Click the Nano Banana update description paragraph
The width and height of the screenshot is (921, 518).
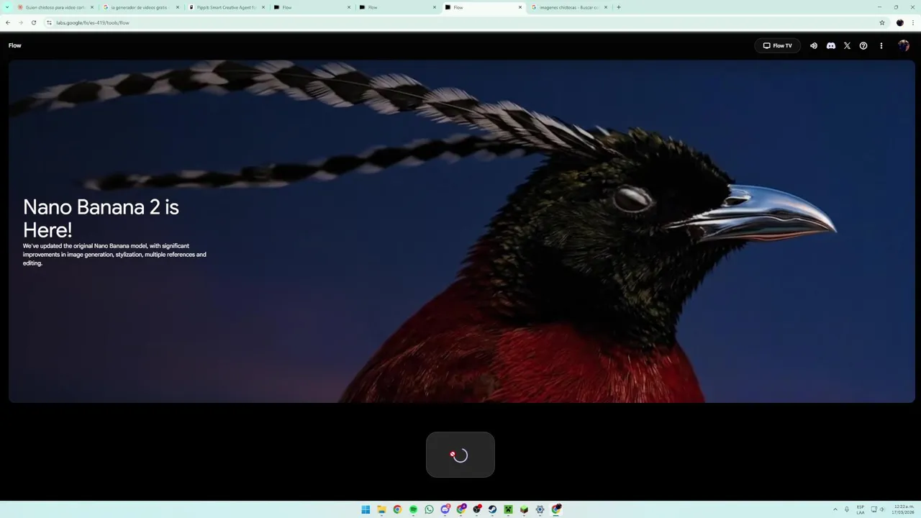[x=114, y=255]
